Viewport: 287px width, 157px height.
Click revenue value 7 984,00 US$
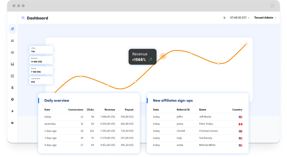108,117
